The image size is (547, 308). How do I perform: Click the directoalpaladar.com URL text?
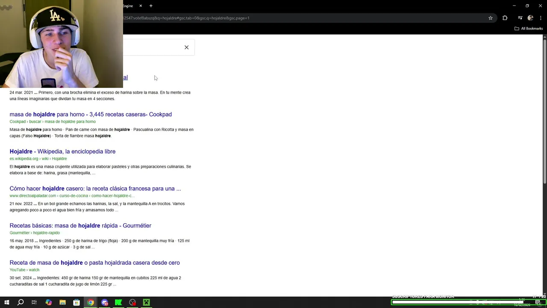tap(72, 196)
